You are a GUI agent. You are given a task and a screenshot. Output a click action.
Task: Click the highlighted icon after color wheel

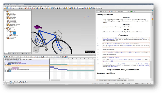[x=67, y=57]
